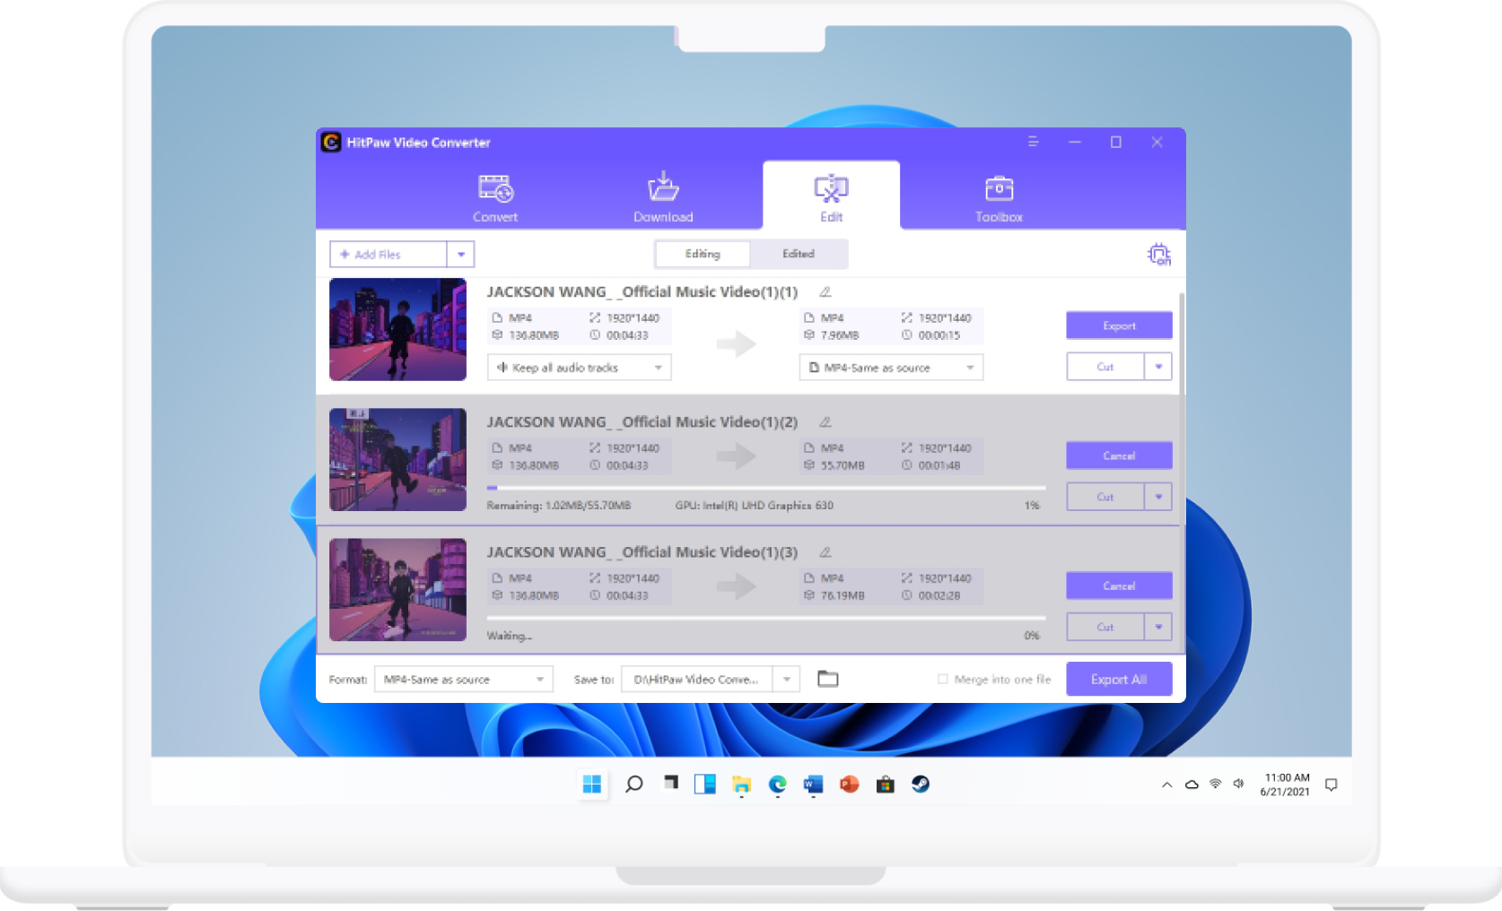The width and height of the screenshot is (1502, 911).
Task: Click the progress bar of waiting video (1)(3)
Action: (x=766, y=618)
